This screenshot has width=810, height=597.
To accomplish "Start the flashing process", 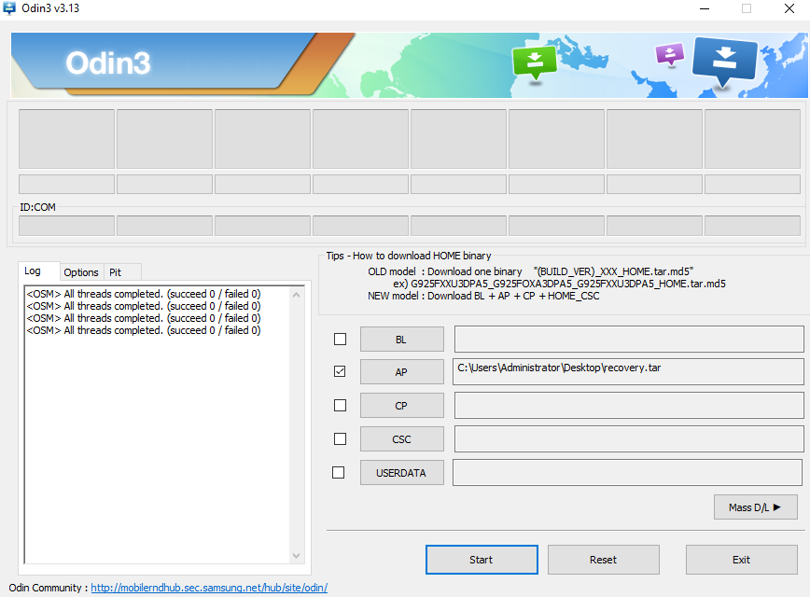I will click(482, 560).
